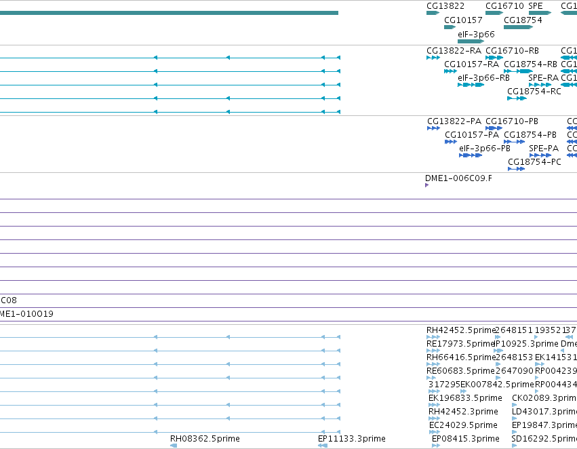Image resolution: width=577 pixels, height=449 pixels.
Task: Click EST entry 2648151
Action: click(x=514, y=330)
